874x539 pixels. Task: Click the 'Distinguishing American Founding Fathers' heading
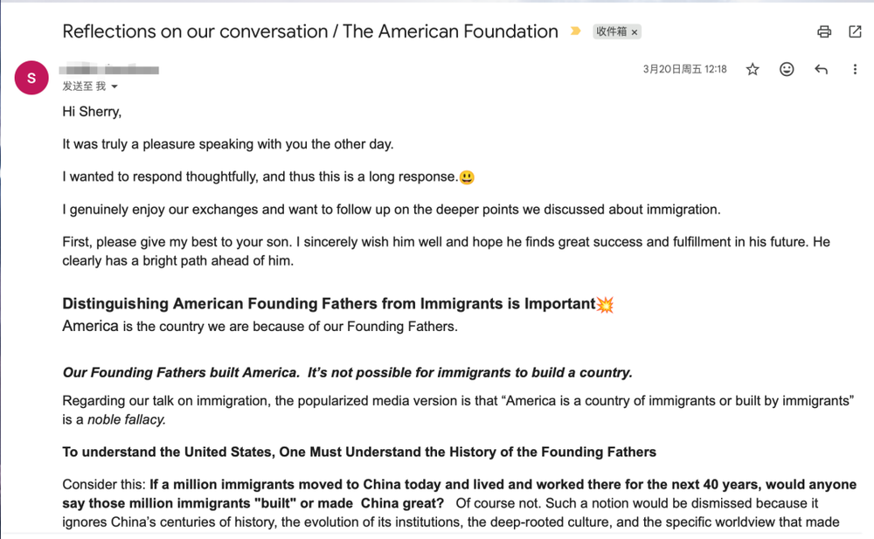(328, 304)
